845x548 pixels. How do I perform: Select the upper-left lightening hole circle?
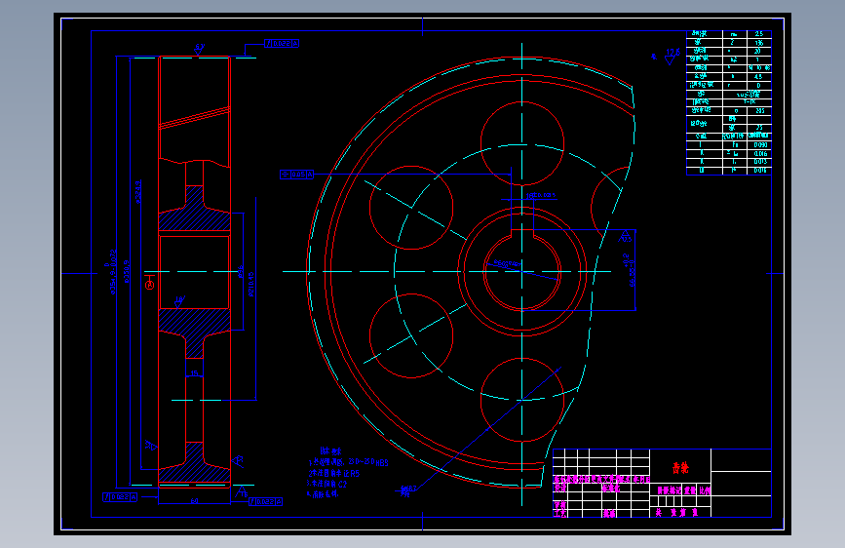click(411, 208)
